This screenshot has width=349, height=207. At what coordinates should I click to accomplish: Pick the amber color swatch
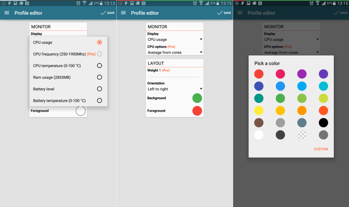(281, 111)
